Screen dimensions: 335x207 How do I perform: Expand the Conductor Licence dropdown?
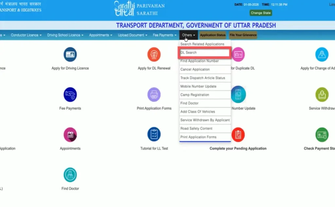[x=26, y=35]
